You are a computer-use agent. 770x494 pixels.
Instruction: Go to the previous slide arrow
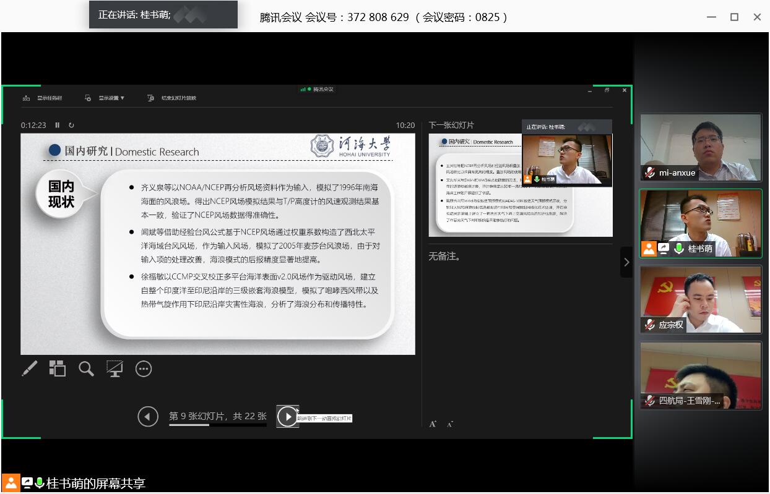point(147,417)
